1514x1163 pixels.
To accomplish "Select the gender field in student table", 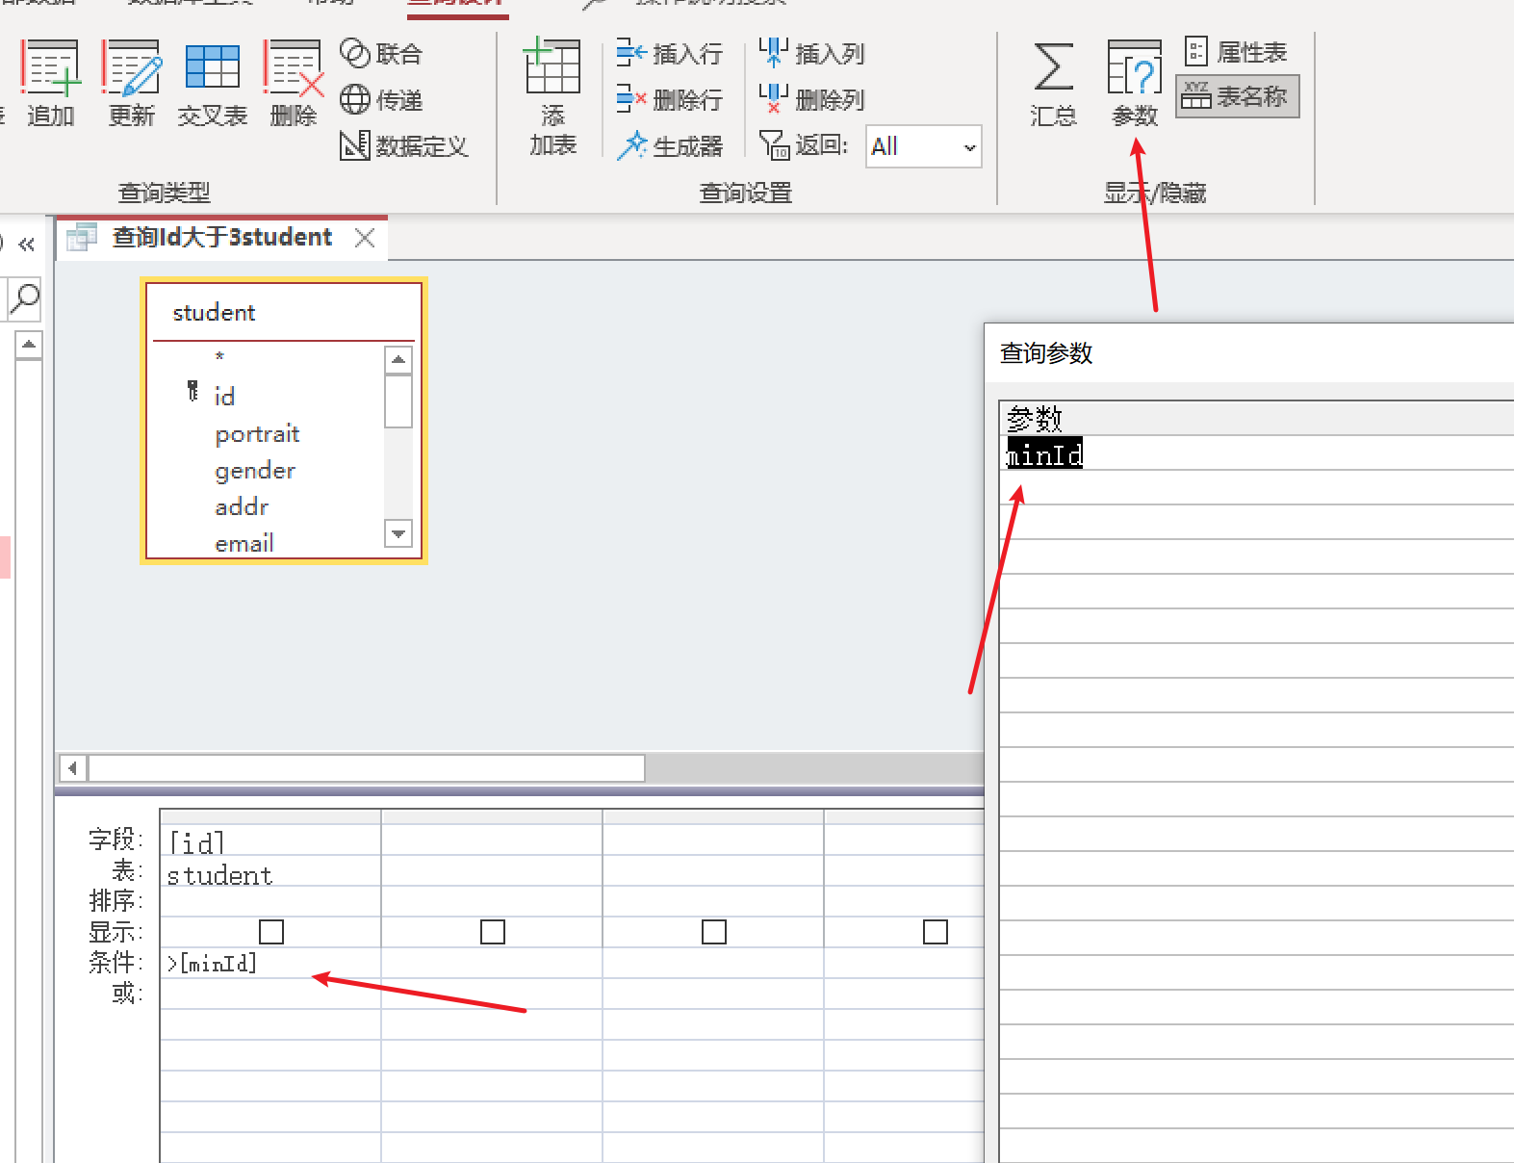I will (x=255, y=470).
